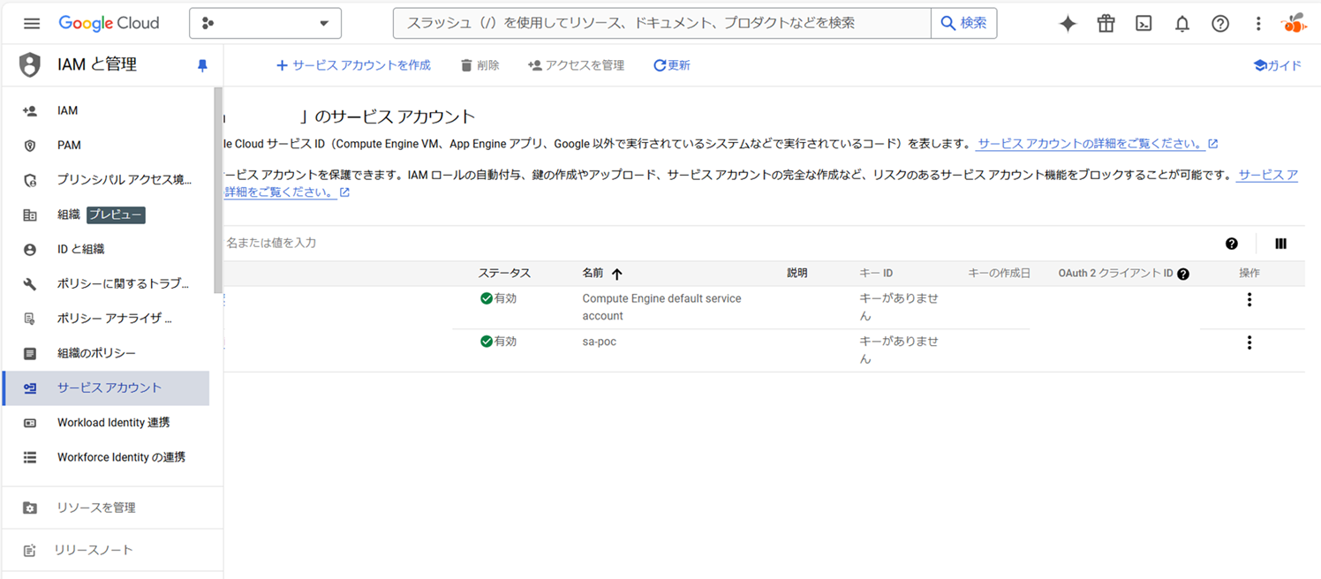Click the 削除 delete button
Screen dimensions: 1321x579
click(479, 65)
